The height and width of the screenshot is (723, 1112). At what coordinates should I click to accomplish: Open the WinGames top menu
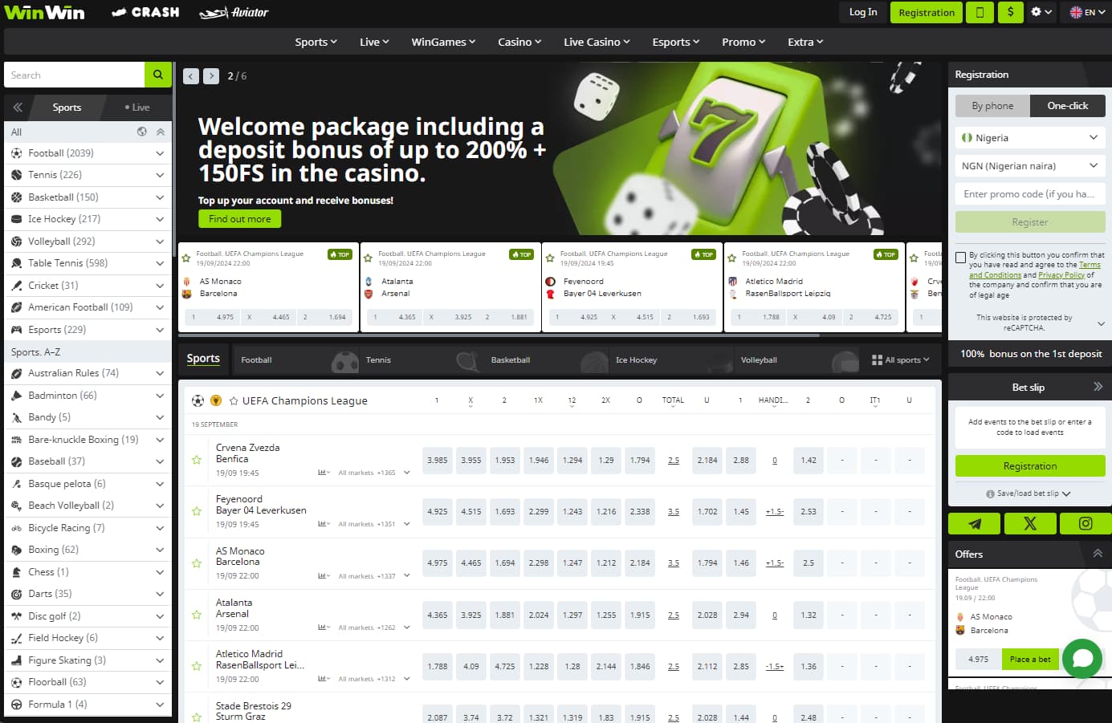pos(443,42)
